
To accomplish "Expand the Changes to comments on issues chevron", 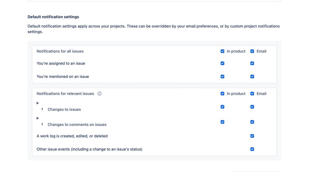I will (x=42, y=124).
